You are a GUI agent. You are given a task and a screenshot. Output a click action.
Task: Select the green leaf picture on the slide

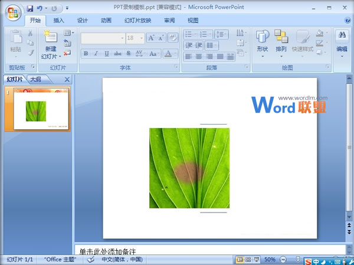click(x=189, y=168)
